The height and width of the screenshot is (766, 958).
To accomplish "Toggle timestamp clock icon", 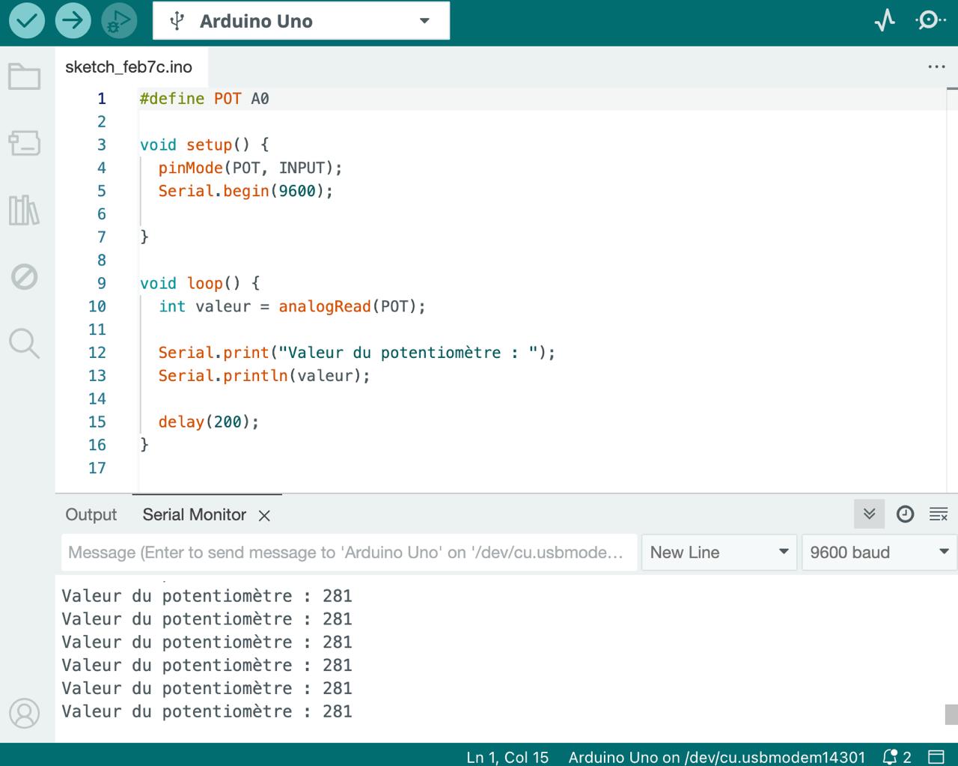I will 905,514.
